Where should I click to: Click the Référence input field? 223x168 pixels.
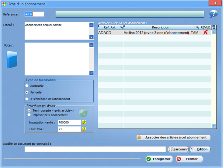coord(34,14)
